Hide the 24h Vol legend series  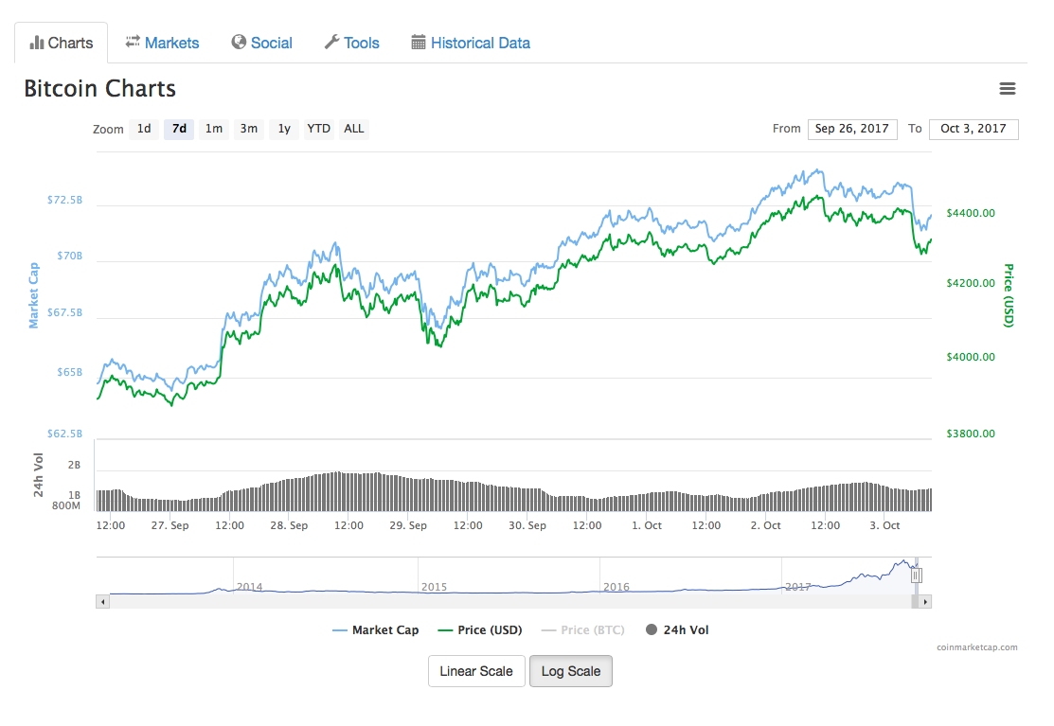676,630
